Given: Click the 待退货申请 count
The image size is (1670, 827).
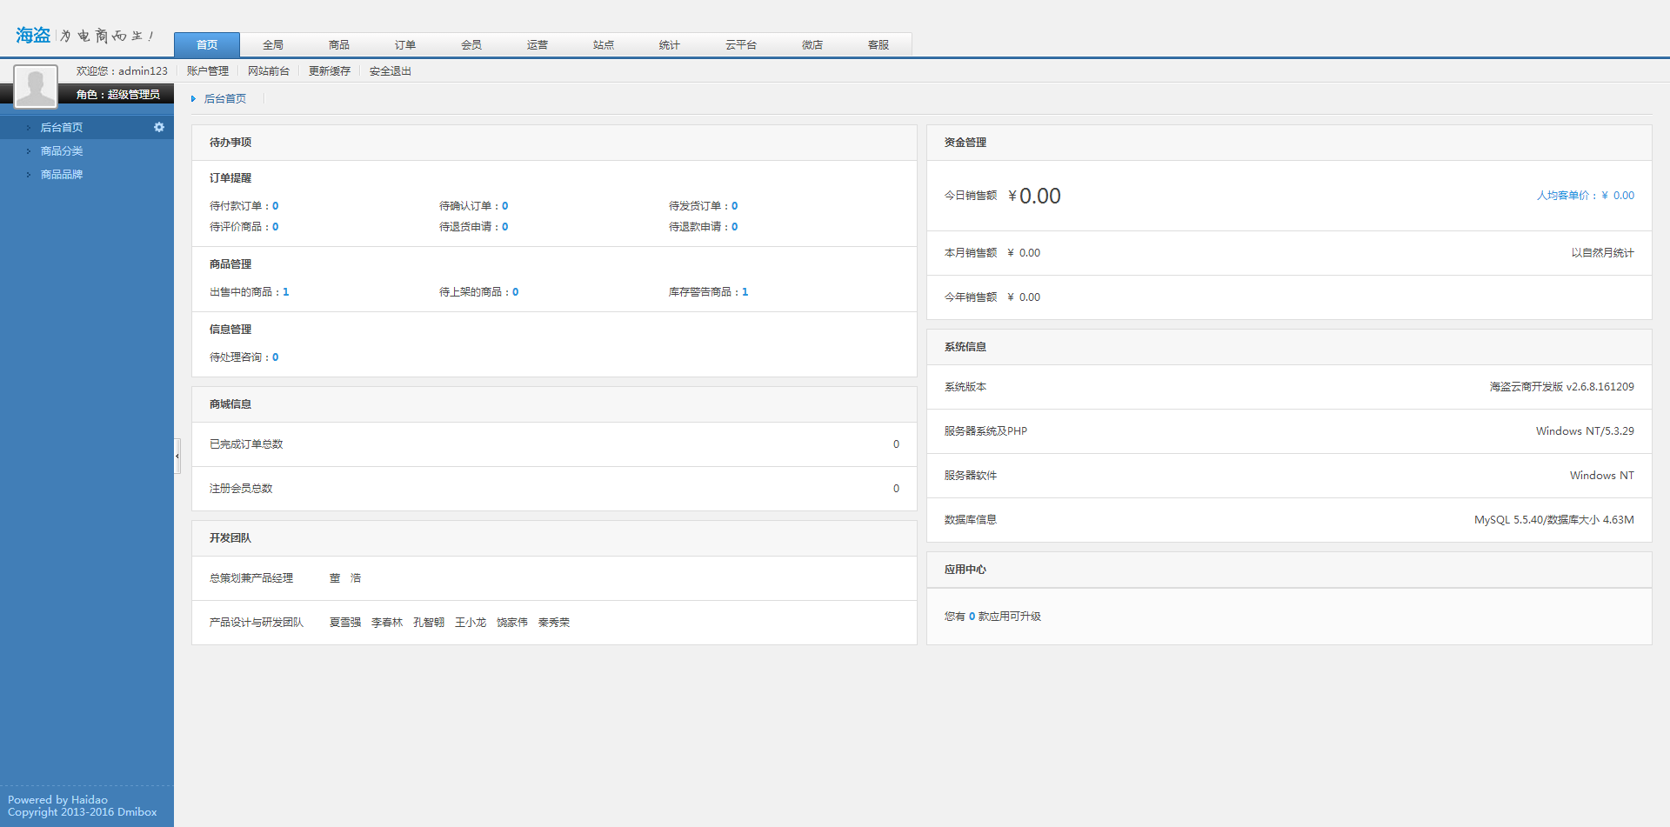Looking at the screenshot, I should [x=504, y=227].
